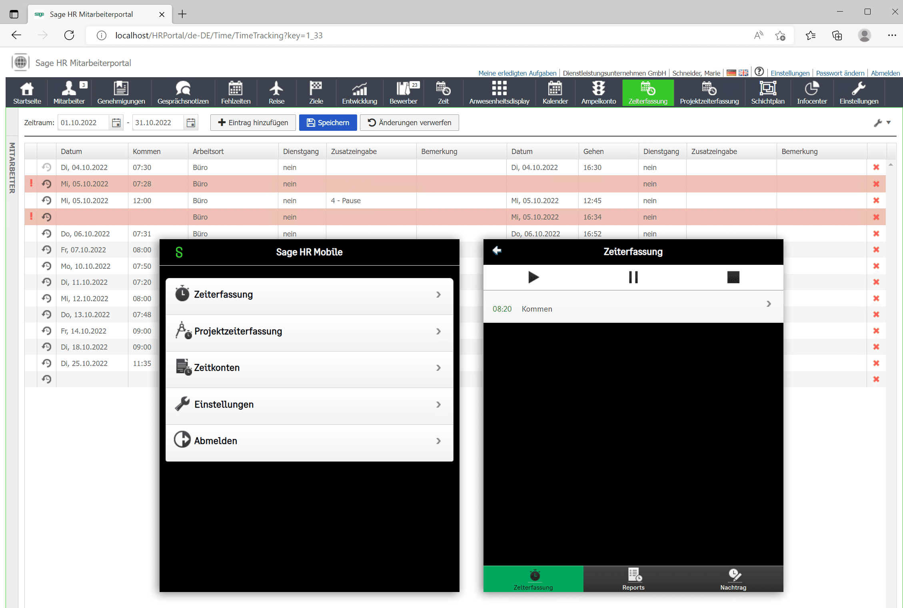Open the help question mark icon

[x=759, y=72]
